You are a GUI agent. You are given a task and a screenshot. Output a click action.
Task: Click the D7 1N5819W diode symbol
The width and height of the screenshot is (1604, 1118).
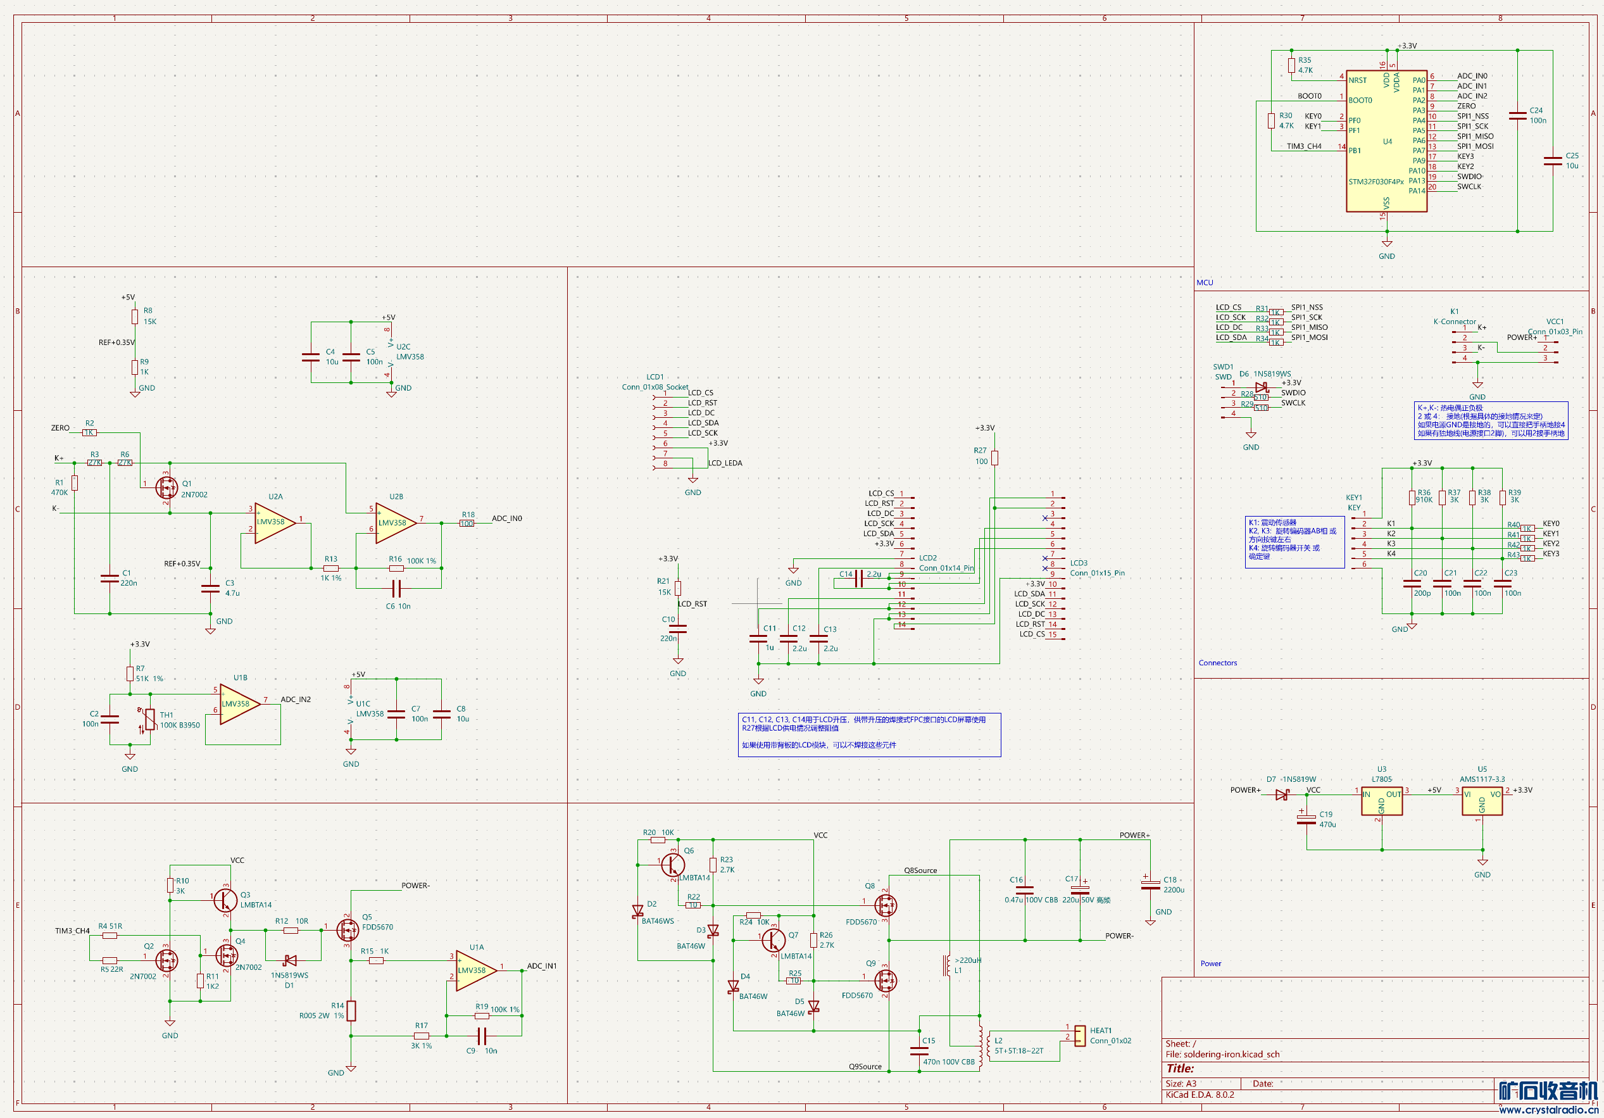coord(1281,795)
